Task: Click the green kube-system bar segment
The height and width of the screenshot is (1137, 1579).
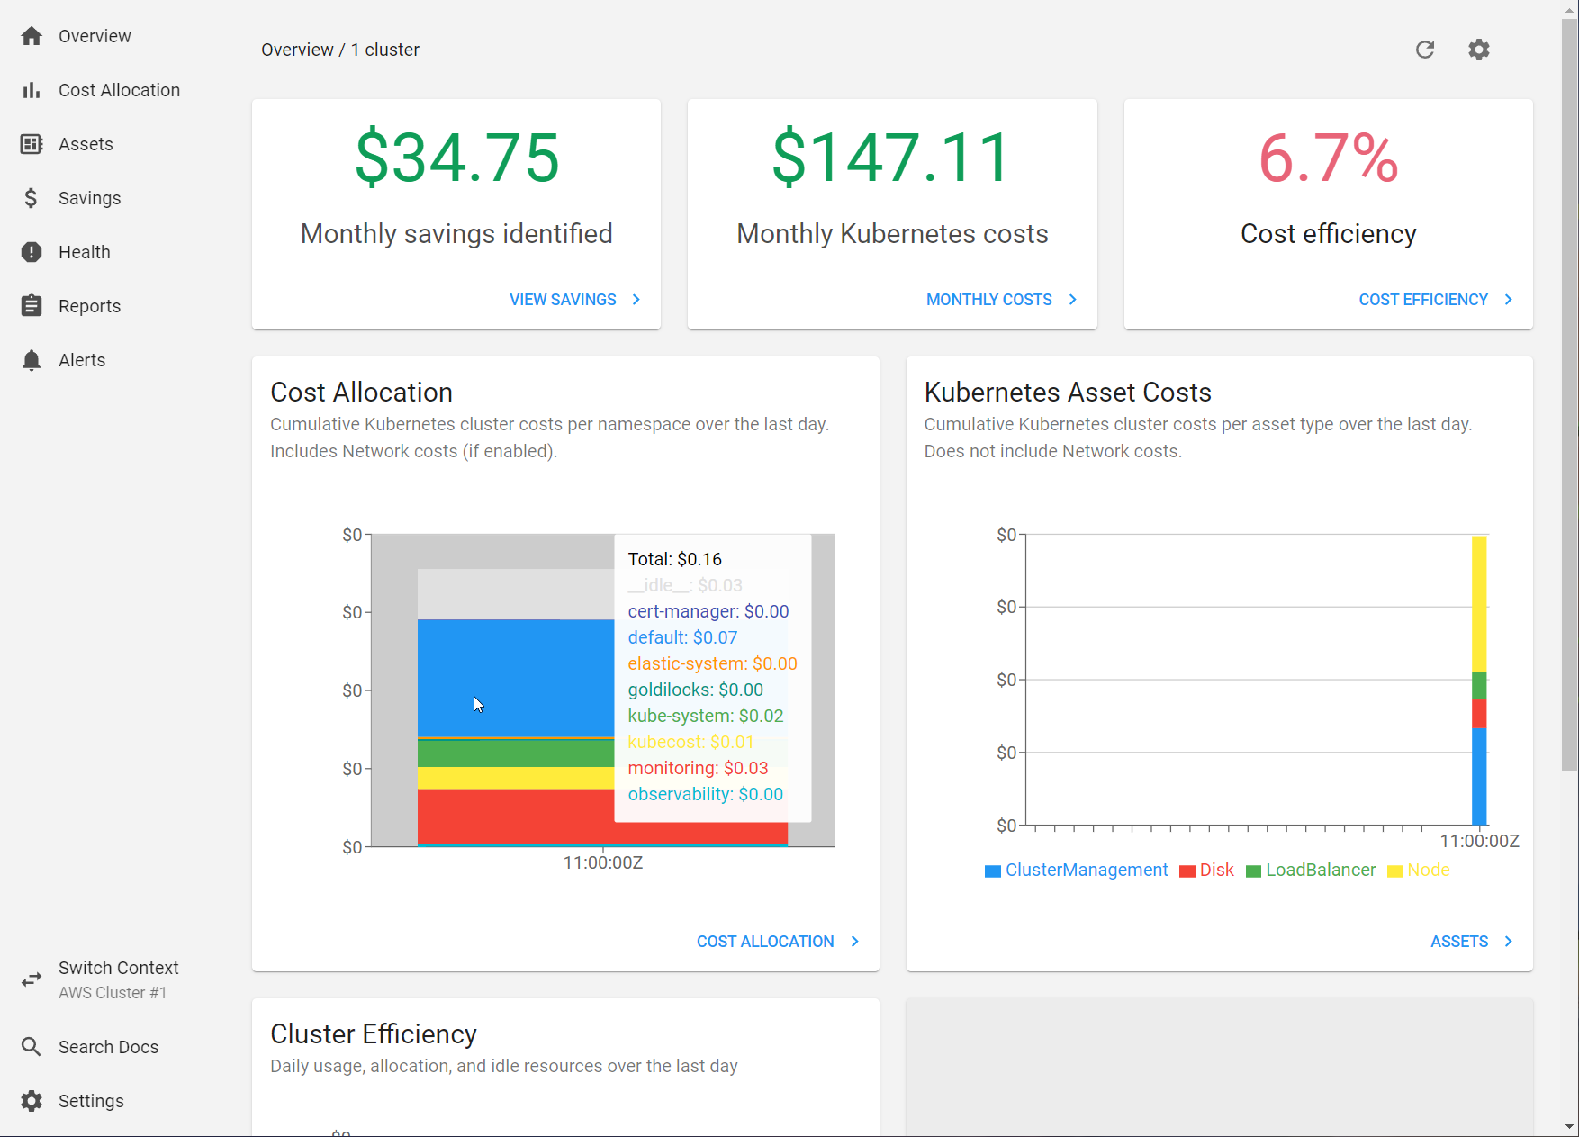Action: (516, 753)
